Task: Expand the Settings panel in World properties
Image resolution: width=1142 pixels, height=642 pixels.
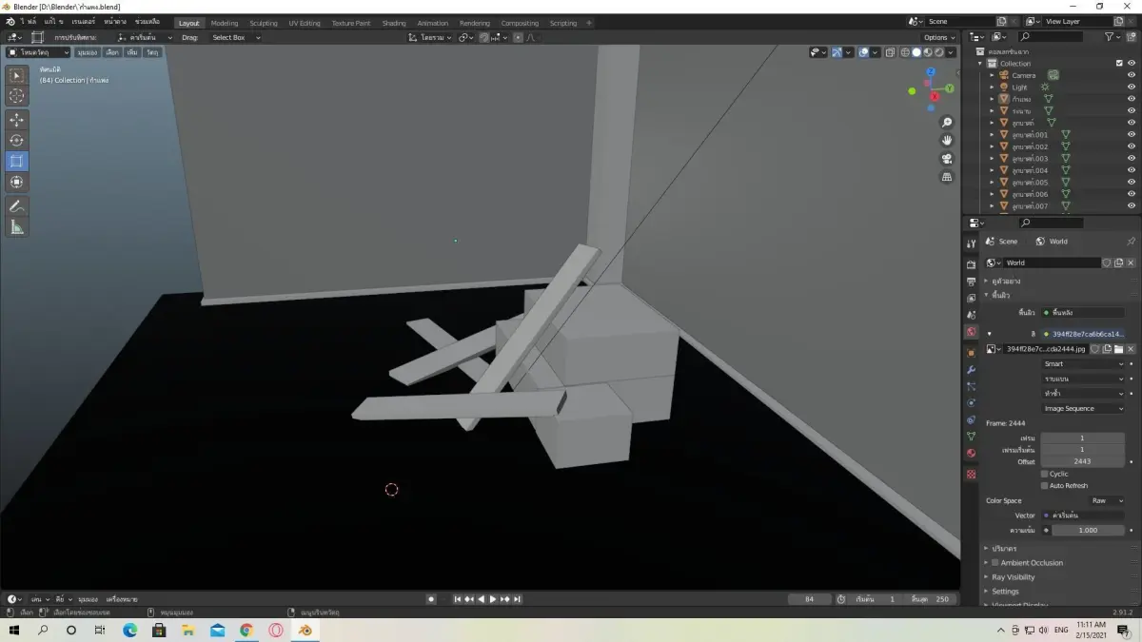Action: click(1005, 591)
